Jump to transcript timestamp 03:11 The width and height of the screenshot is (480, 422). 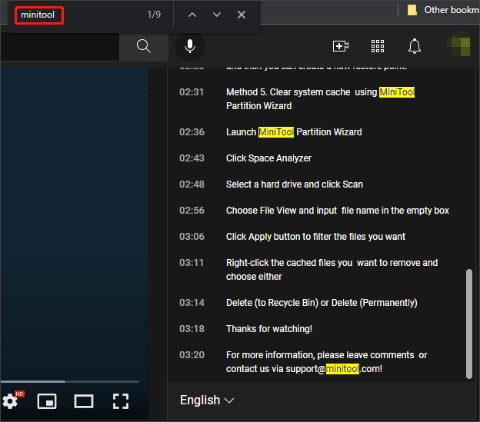192,263
